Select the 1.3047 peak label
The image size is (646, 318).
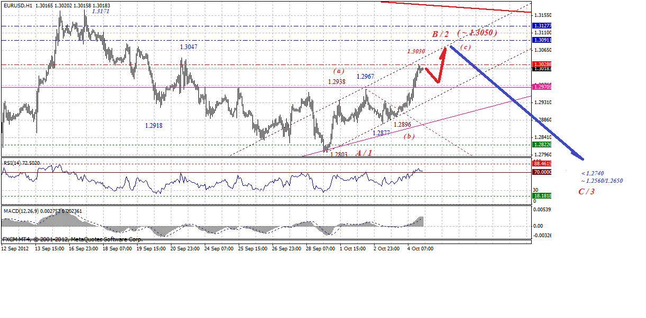click(x=189, y=47)
